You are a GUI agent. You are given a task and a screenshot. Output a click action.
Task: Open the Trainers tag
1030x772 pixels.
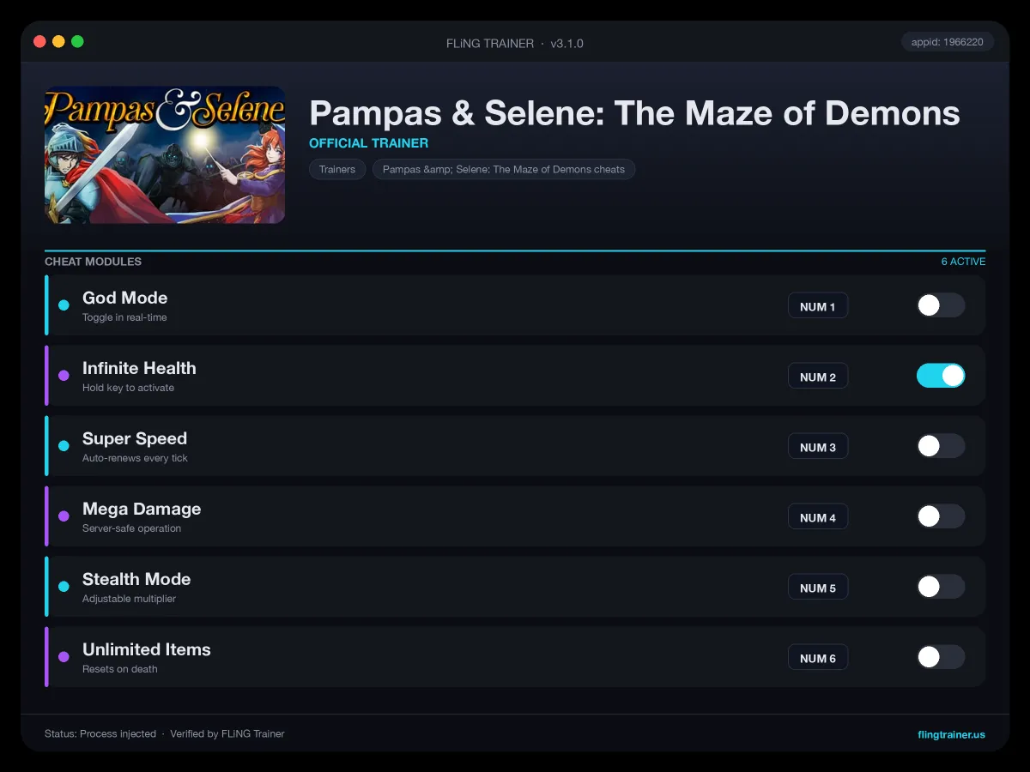[337, 170]
